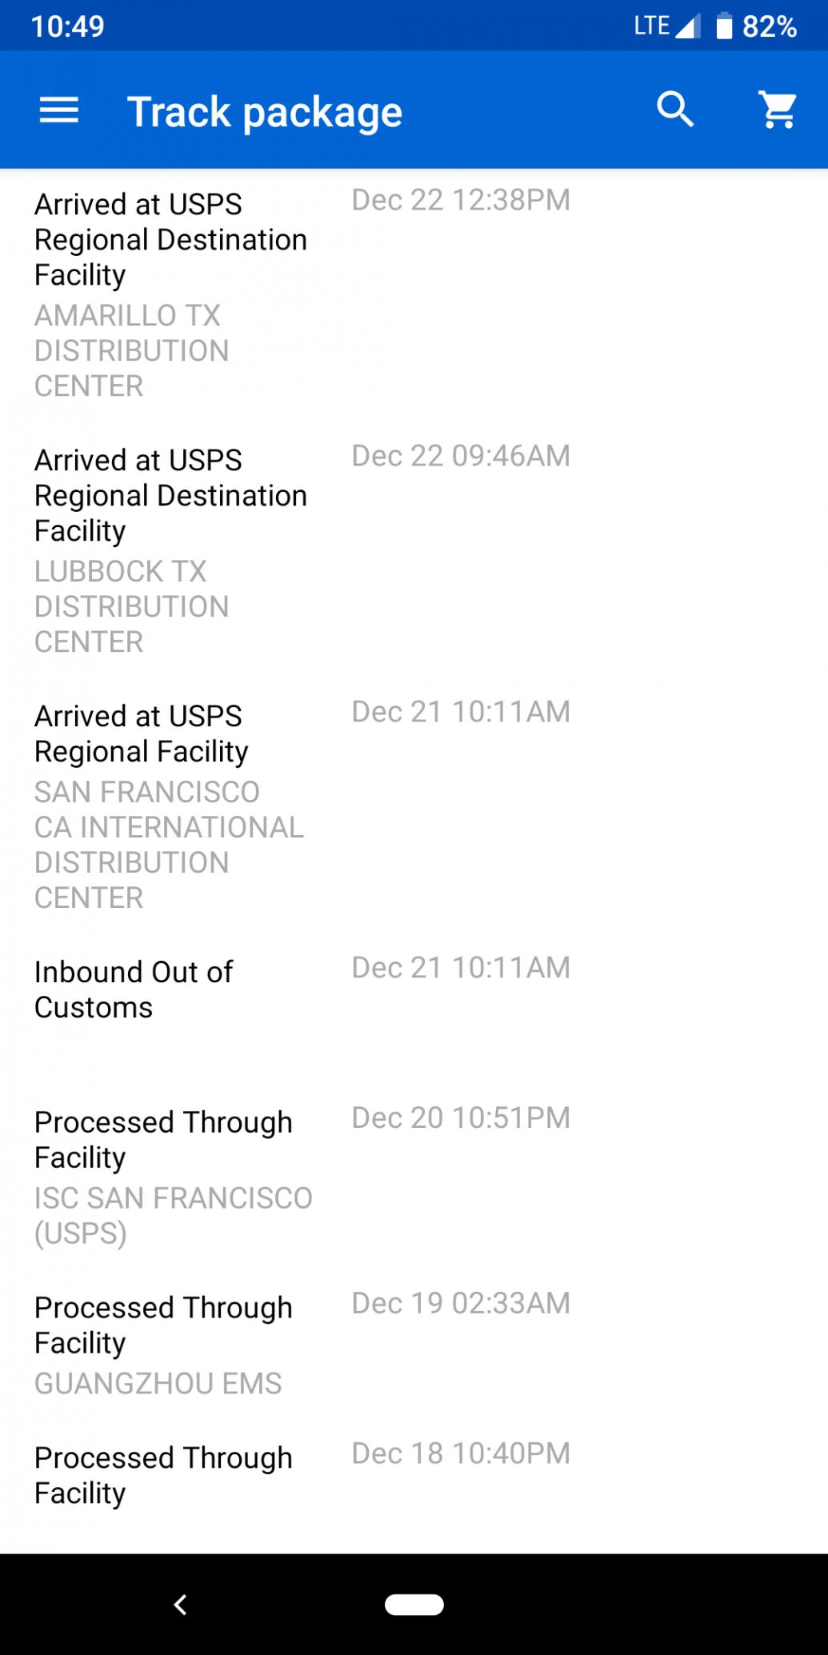Tap the clock showing 10:49
This screenshot has height=1655, width=828.
click(68, 26)
